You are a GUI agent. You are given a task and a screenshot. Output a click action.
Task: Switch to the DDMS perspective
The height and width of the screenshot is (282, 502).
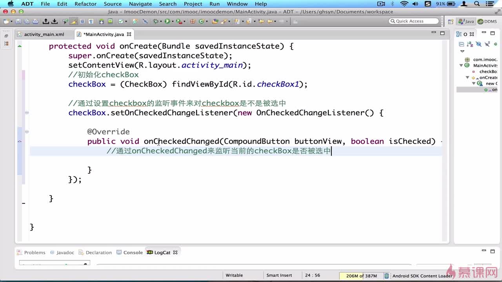(487, 22)
